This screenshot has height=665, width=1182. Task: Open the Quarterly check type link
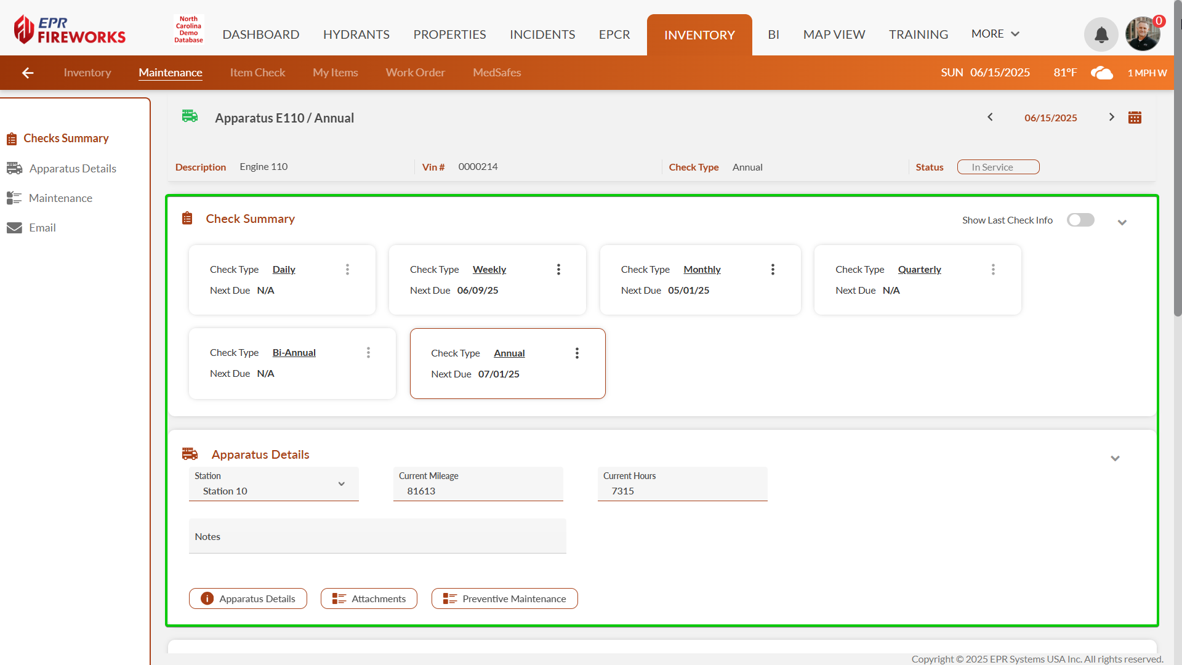(919, 270)
